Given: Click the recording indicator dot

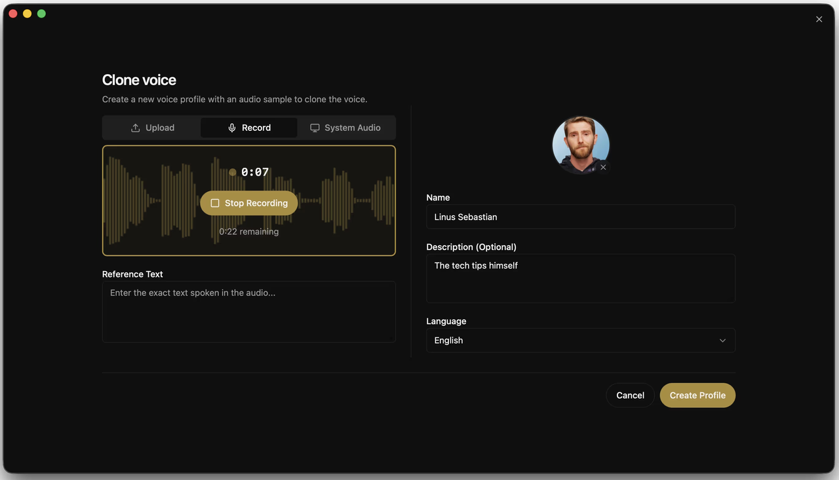Looking at the screenshot, I should pos(233,172).
